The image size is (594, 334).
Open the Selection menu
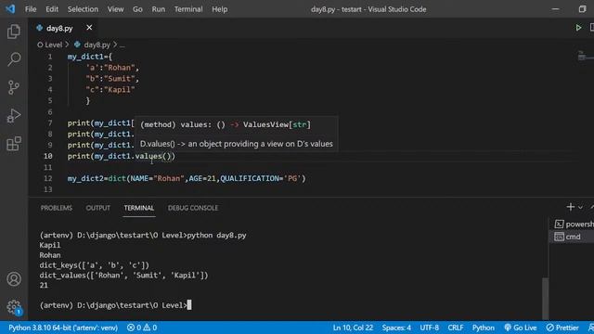tap(83, 9)
